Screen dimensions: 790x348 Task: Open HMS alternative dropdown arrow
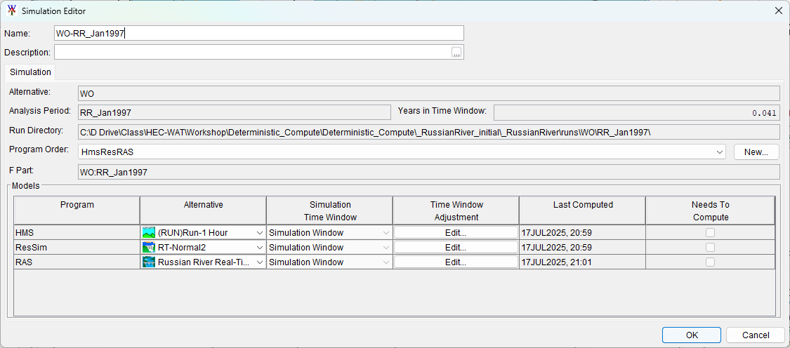[x=259, y=233]
